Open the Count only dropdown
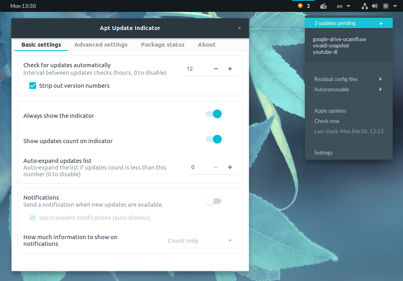 pyautogui.click(x=200, y=241)
